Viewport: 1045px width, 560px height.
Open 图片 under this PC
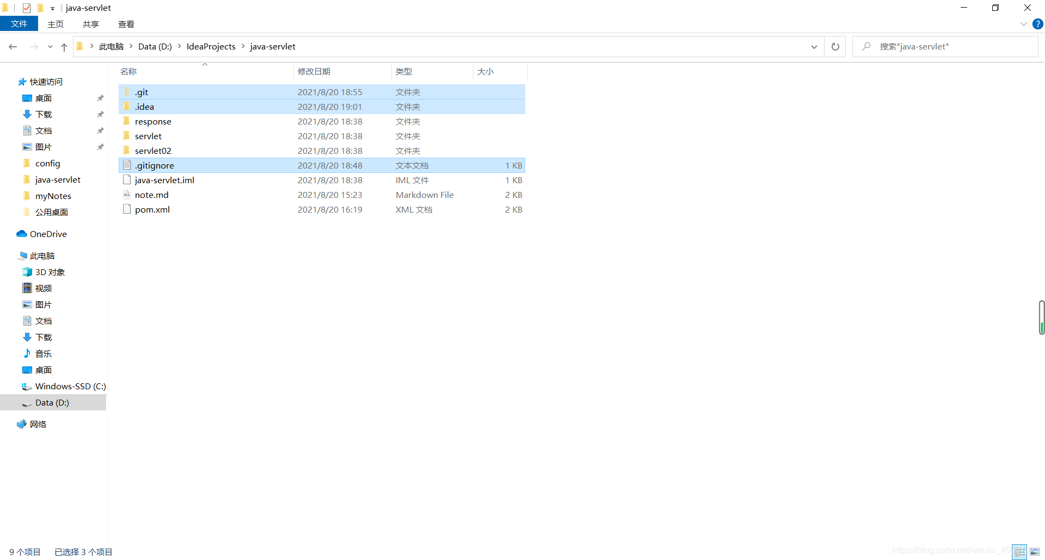click(44, 304)
